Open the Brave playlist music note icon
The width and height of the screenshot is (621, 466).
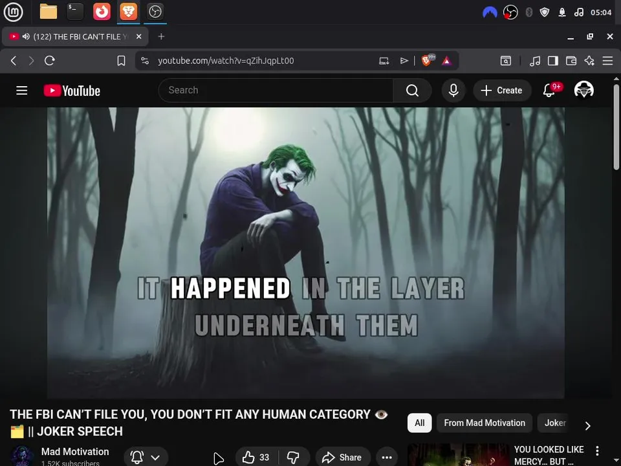click(x=535, y=61)
